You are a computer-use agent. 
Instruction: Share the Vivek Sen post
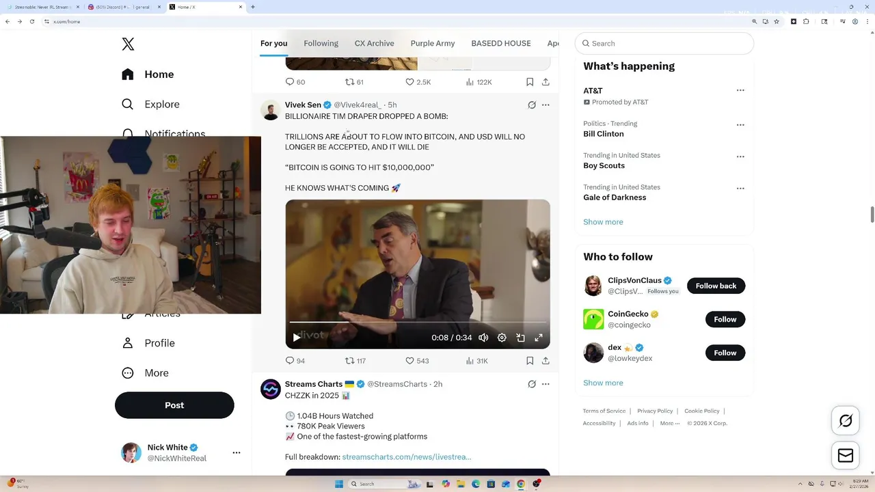546,361
